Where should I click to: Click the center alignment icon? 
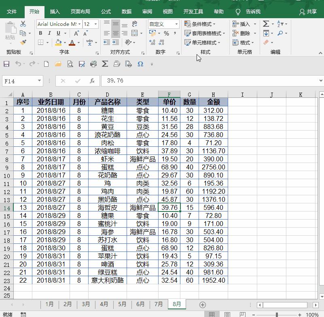[x=115, y=32]
